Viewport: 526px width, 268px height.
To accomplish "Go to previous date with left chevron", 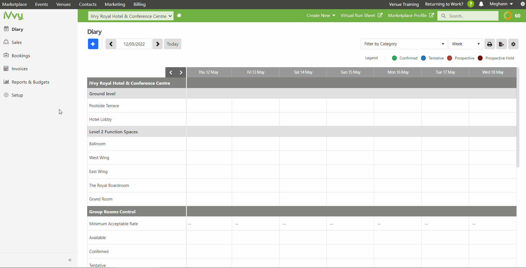I will [x=111, y=44].
